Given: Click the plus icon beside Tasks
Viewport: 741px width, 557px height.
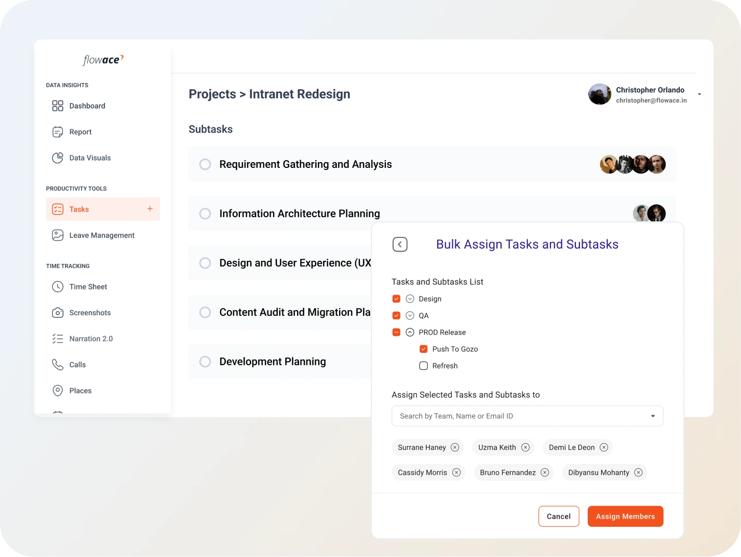Looking at the screenshot, I should (x=150, y=209).
